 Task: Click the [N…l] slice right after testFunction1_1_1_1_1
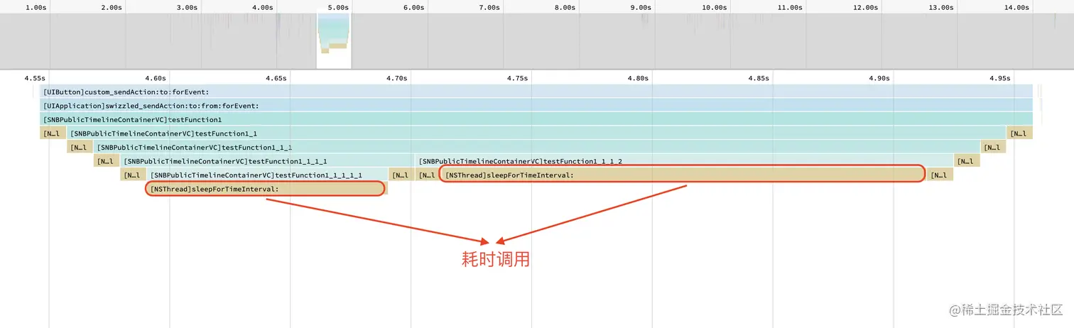pyautogui.click(x=401, y=175)
